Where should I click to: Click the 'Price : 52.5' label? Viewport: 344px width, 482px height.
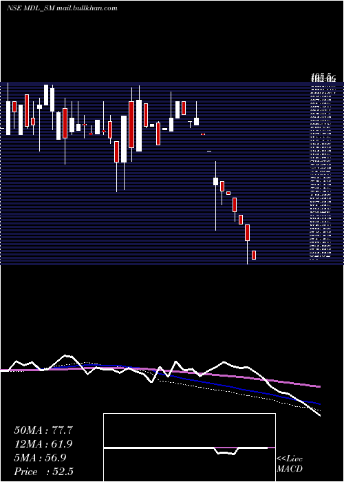[x=43, y=472]
